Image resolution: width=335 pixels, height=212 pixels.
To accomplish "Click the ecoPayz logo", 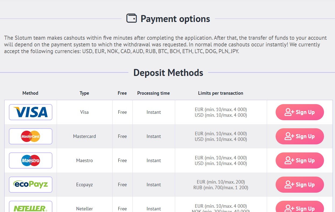I will click(x=31, y=185).
